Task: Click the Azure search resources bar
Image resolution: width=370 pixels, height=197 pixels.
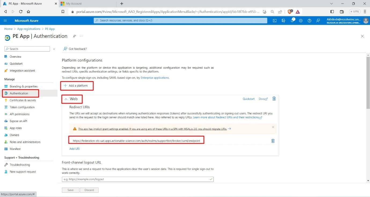Action: pyautogui.click(x=180, y=21)
